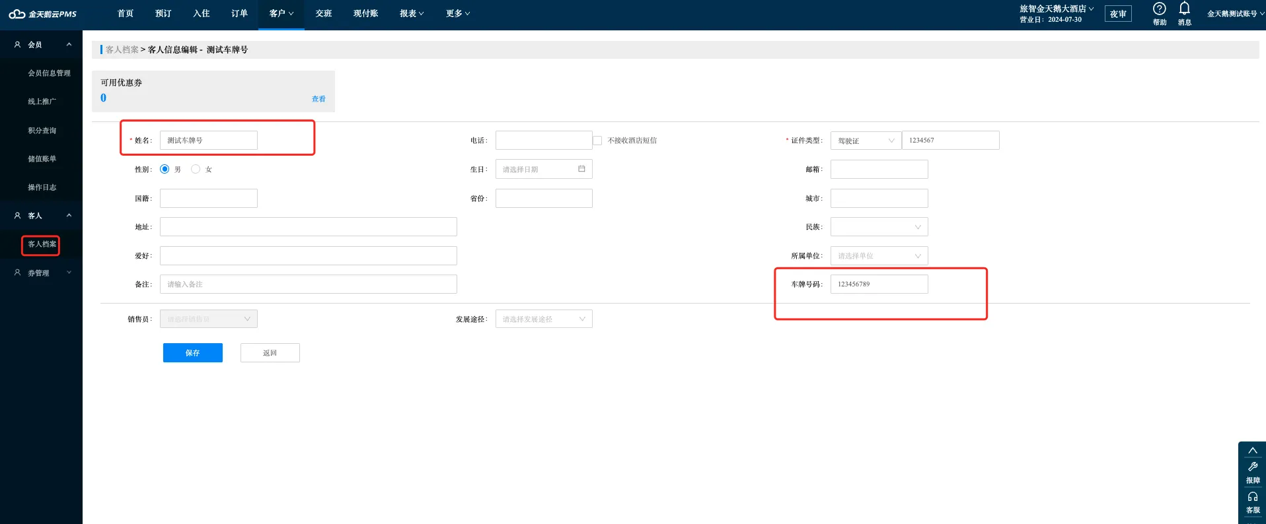Collapse the 客人 sidebar section
The width and height of the screenshot is (1266, 524).
[x=69, y=215]
